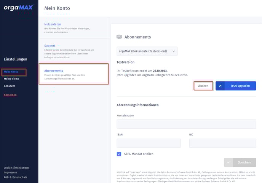
Task: Open the Impressum link
Action: [10, 172]
